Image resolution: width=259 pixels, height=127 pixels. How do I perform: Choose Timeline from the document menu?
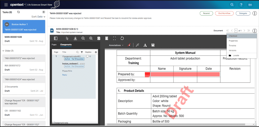point(242,46)
